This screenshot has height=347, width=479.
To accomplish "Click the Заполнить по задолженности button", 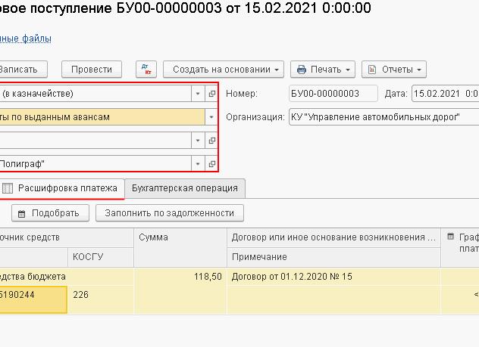I will point(170,213).
